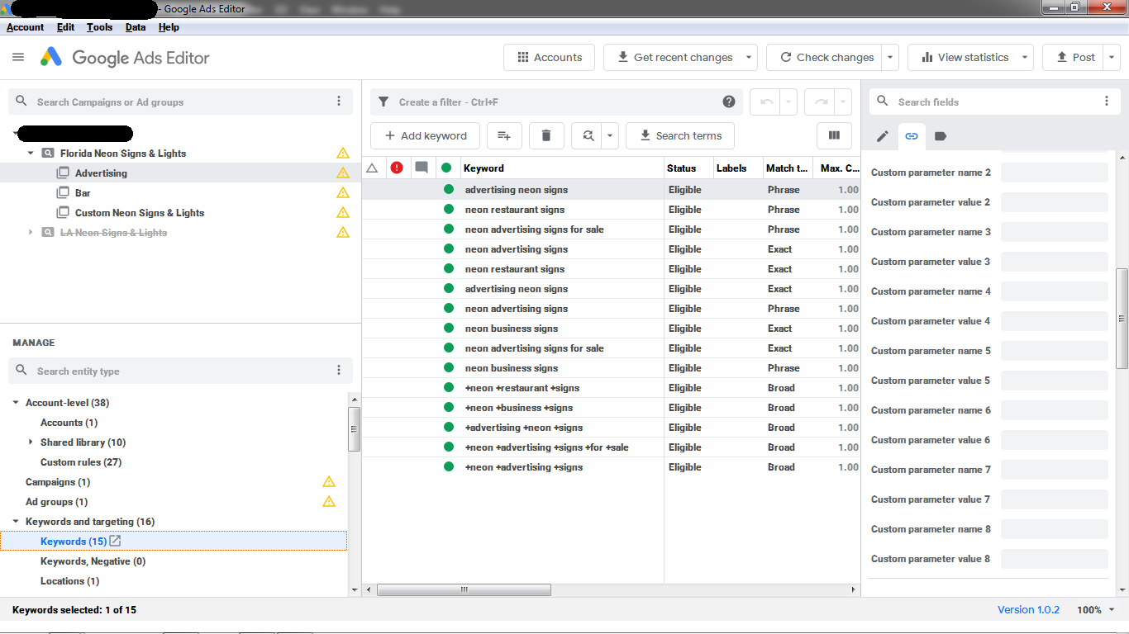Click the redo arrow button

[821, 102]
